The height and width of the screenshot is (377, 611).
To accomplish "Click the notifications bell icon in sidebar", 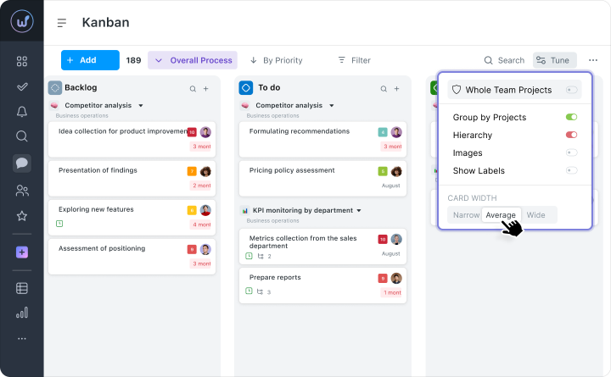I will tap(22, 112).
